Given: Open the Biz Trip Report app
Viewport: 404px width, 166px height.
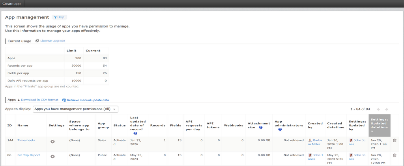Looking at the screenshot, I should (x=28, y=155).
